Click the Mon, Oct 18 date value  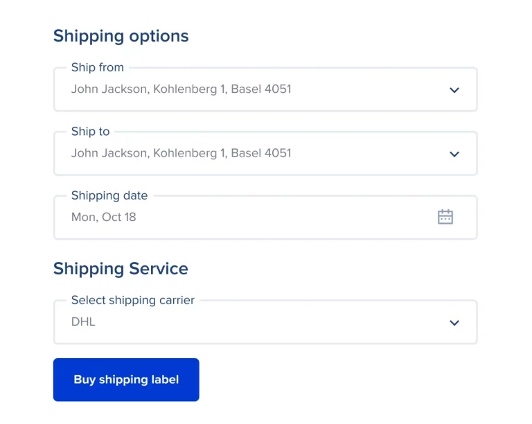click(104, 217)
